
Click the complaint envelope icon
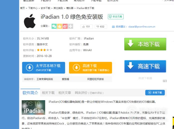(x=113, y=27)
